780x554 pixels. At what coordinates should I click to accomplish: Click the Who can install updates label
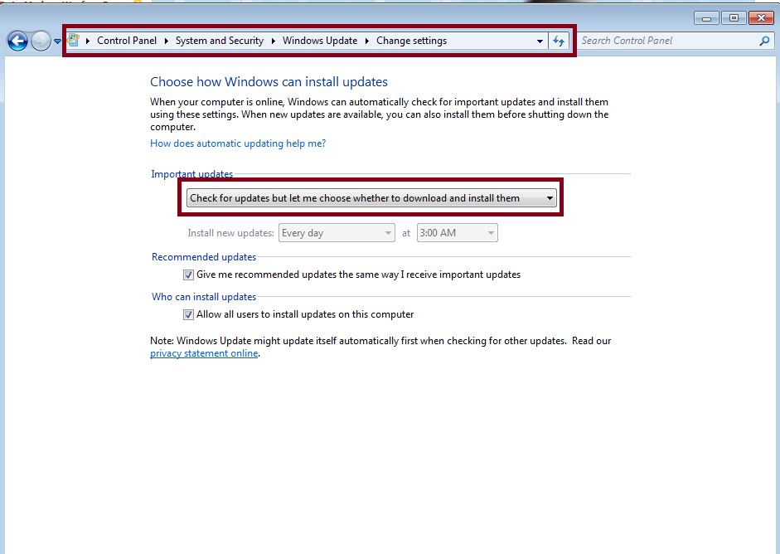204,297
